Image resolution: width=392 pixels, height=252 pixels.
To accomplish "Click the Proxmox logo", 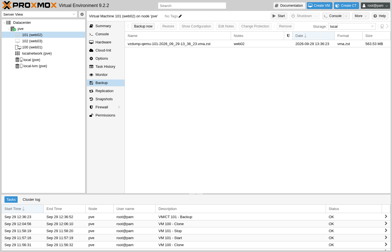I will (29, 5).
